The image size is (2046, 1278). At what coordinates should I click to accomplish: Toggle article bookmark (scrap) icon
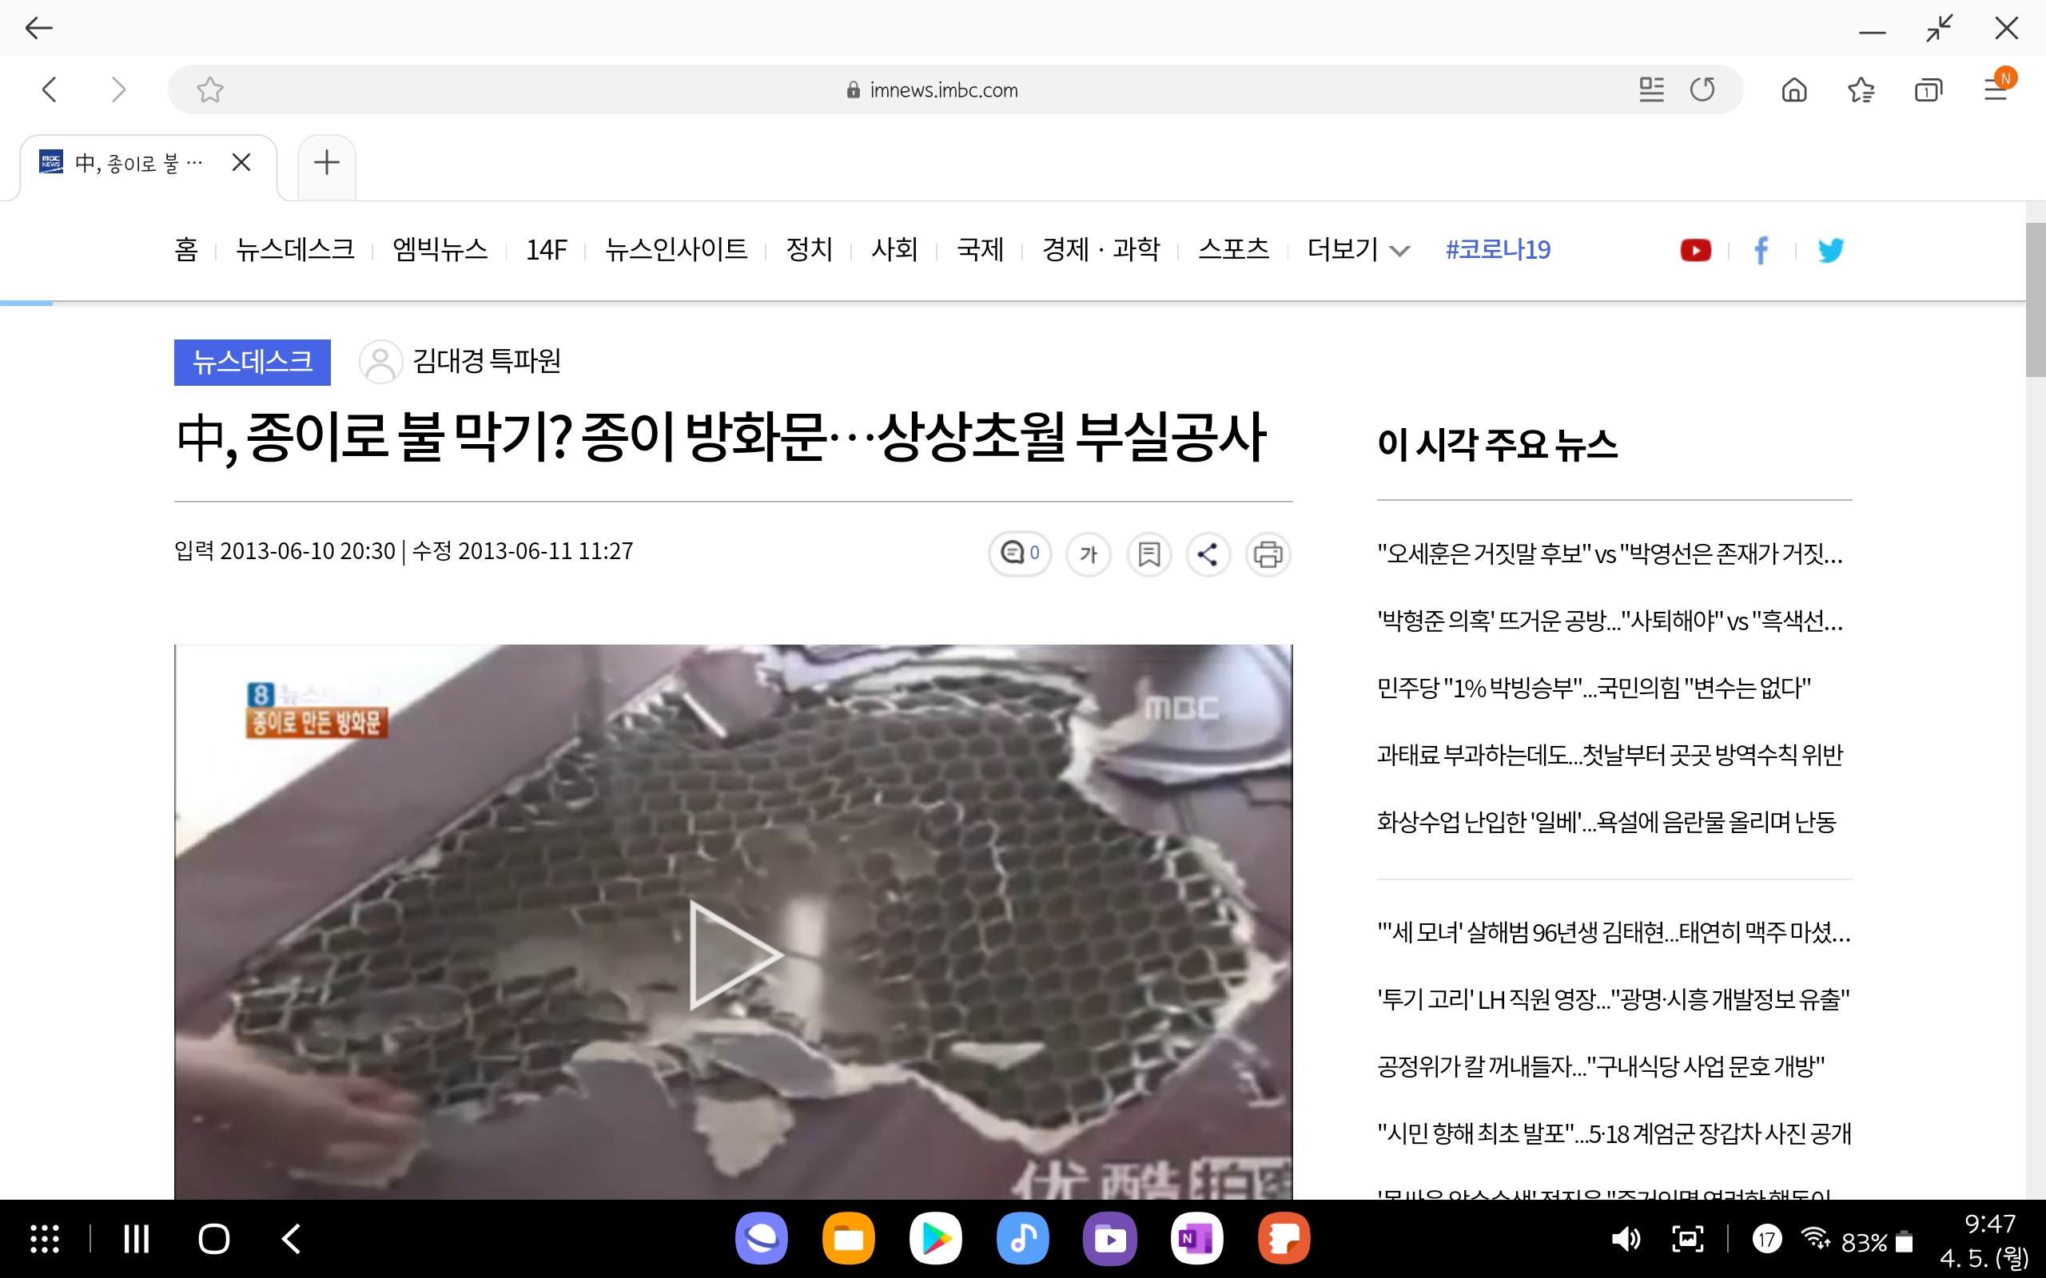(1149, 554)
